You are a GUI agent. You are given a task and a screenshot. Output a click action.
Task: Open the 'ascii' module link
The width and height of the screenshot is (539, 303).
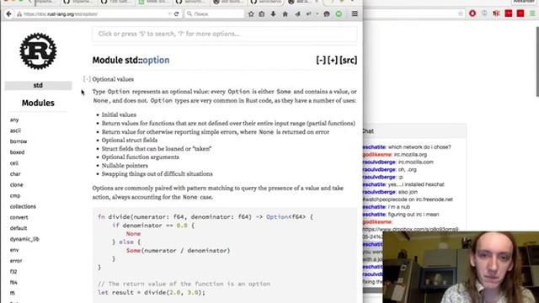click(x=15, y=130)
